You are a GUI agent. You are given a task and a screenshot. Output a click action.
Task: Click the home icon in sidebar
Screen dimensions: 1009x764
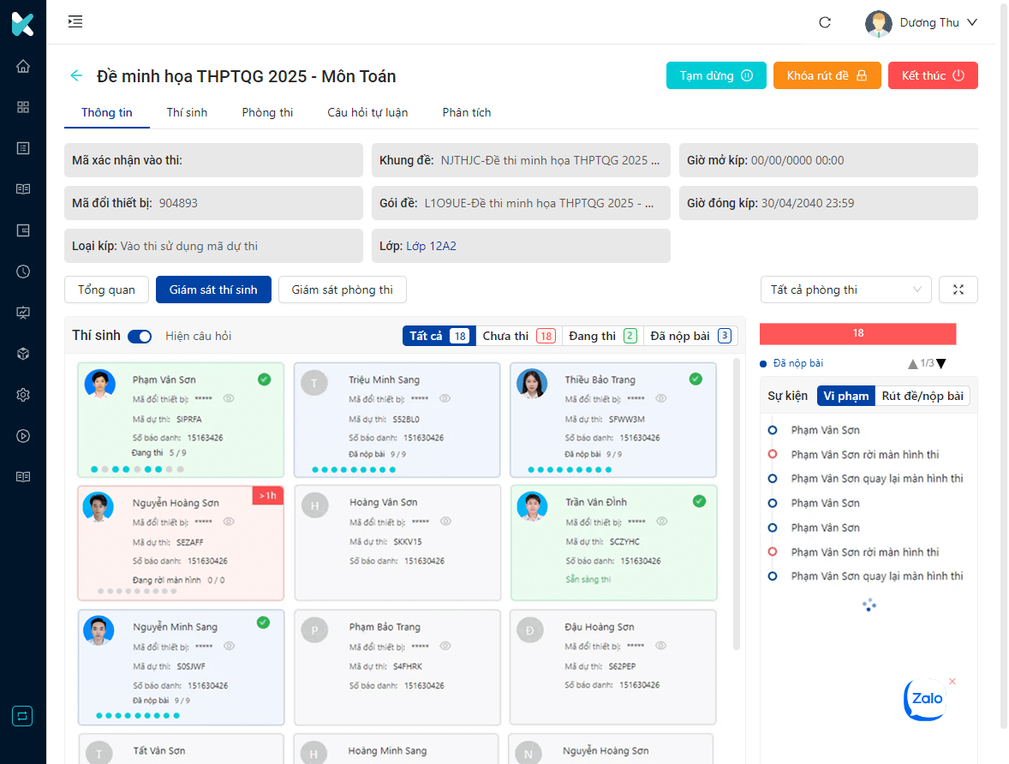pyautogui.click(x=23, y=66)
